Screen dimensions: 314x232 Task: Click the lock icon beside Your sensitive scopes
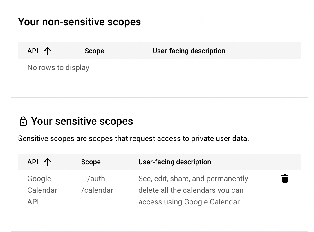pyautogui.click(x=23, y=121)
